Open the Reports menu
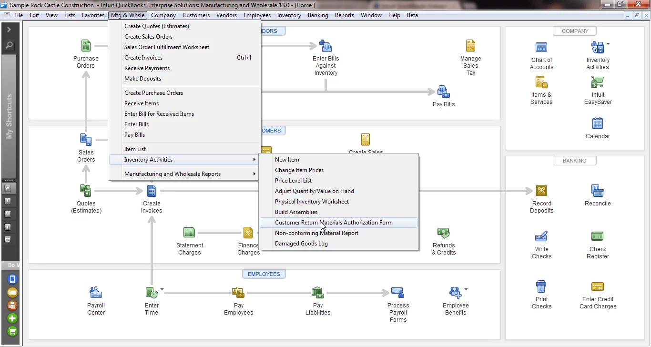651x347 pixels. 344,15
